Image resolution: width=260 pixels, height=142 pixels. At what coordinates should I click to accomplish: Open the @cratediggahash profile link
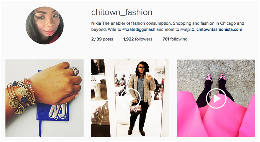[139, 29]
